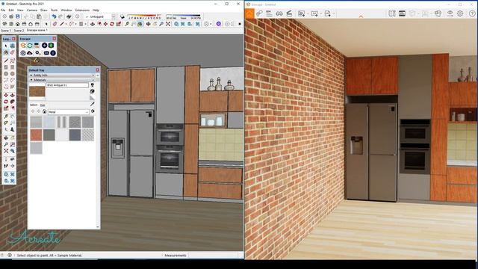Click the Create Material icon in Materials panel

(x=93, y=91)
